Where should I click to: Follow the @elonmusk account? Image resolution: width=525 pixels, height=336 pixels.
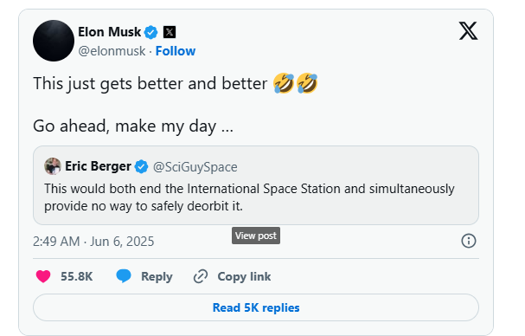tap(176, 51)
